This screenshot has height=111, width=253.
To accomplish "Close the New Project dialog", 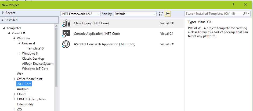I will [245, 5].
